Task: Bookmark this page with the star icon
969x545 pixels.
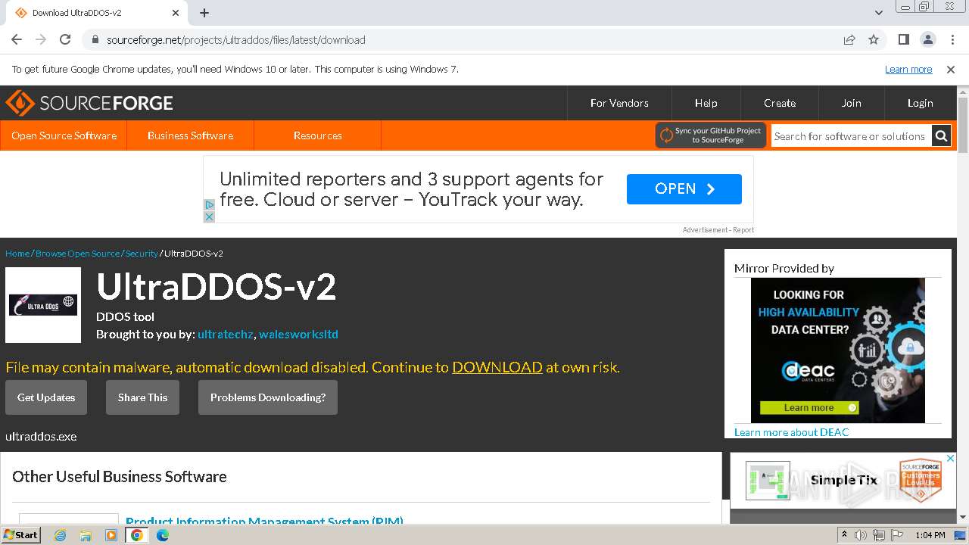Action: (x=874, y=39)
